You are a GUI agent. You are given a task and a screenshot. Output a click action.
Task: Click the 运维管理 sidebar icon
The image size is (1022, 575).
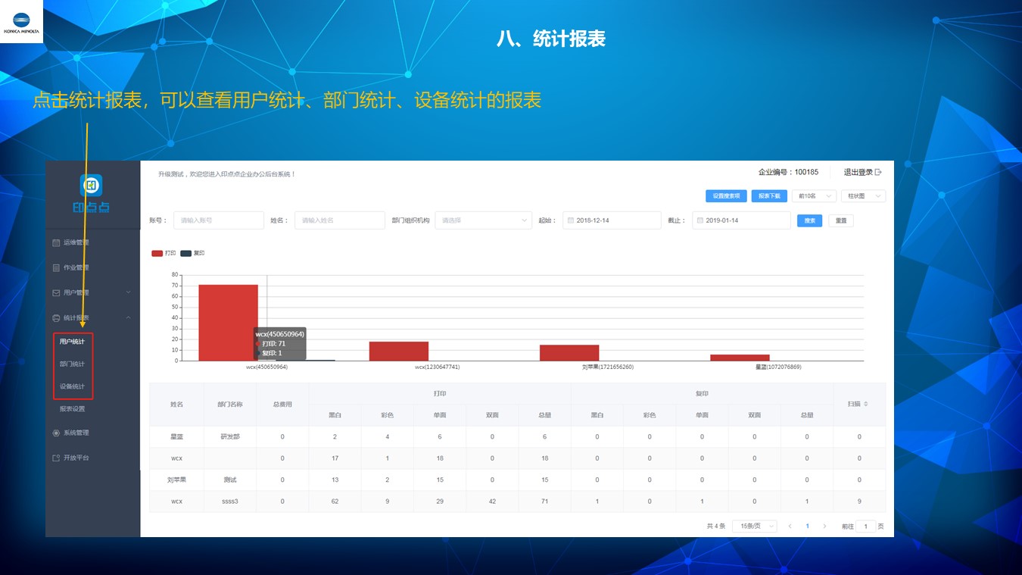pos(56,242)
